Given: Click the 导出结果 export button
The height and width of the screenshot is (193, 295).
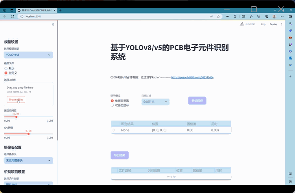Looking at the screenshot, I should [120, 155].
